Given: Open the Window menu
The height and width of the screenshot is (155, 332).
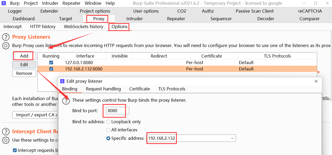Looking at the screenshot, I should point(93,3).
